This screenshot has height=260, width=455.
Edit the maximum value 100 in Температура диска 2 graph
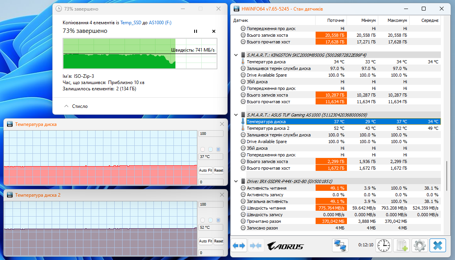pyautogui.click(x=211, y=204)
